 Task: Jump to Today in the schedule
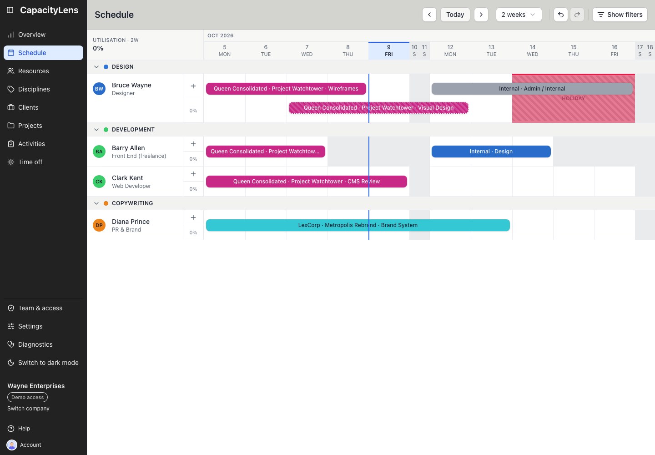tap(455, 15)
